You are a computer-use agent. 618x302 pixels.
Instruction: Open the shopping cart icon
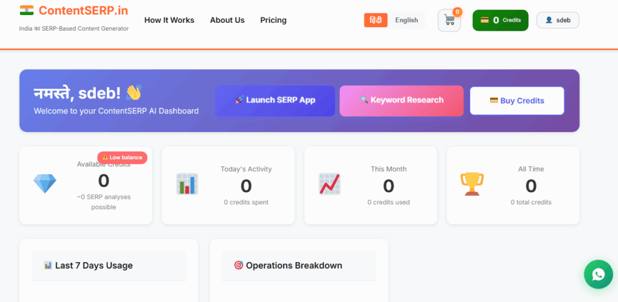(449, 20)
